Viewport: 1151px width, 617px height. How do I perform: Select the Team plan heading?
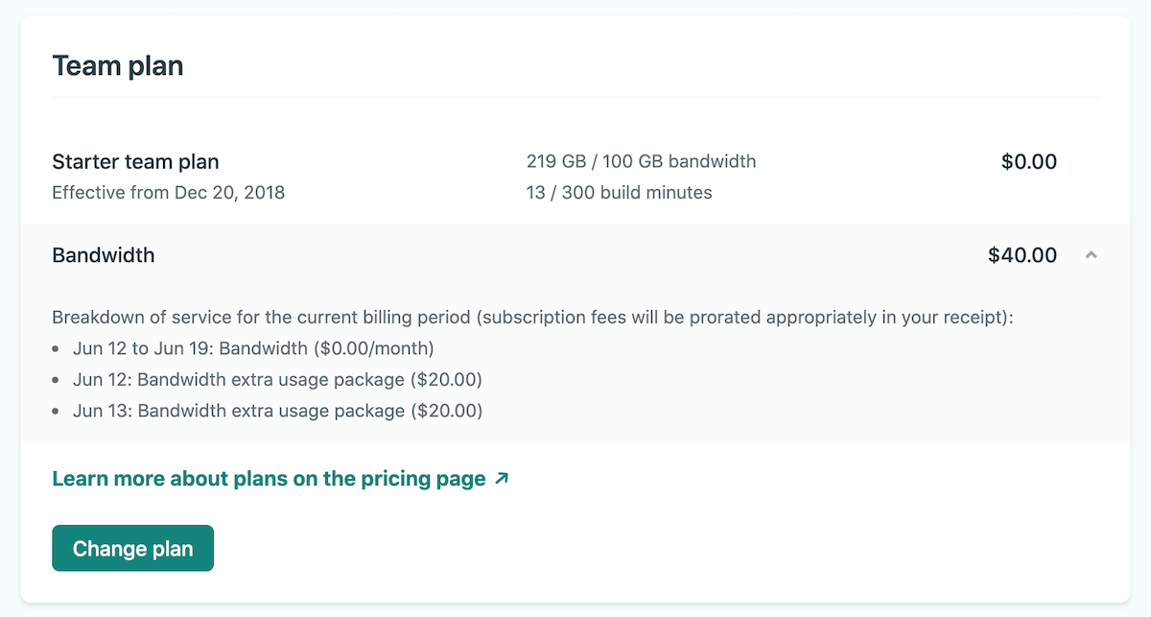[x=117, y=65]
